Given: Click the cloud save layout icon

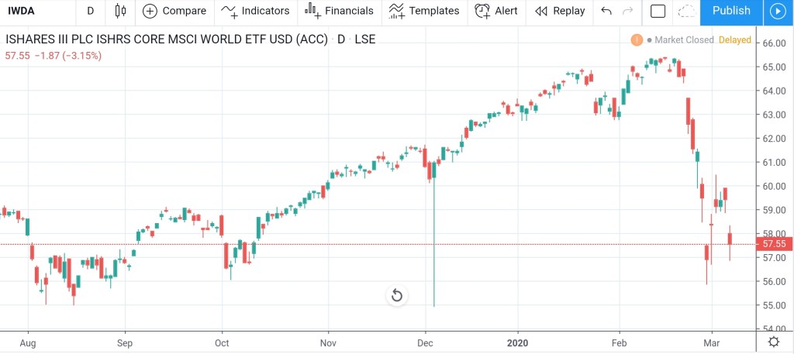Looking at the screenshot, I should point(685,11).
